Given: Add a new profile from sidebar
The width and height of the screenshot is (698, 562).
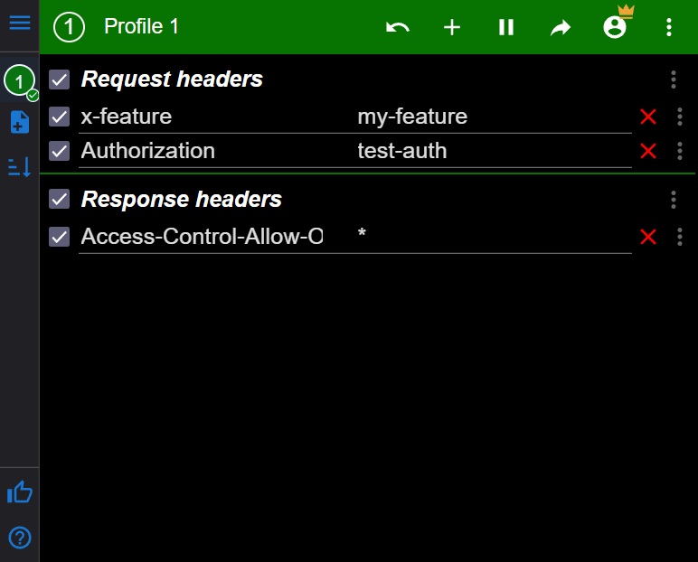Looking at the screenshot, I should (20, 122).
